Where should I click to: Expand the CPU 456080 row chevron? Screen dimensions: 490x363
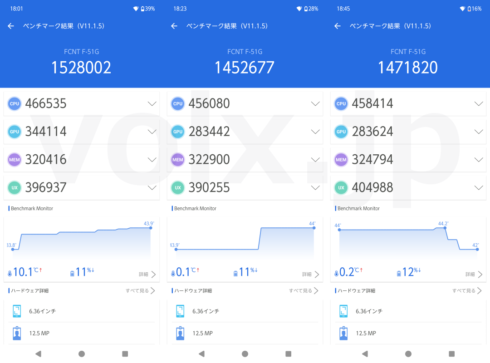[x=315, y=103]
